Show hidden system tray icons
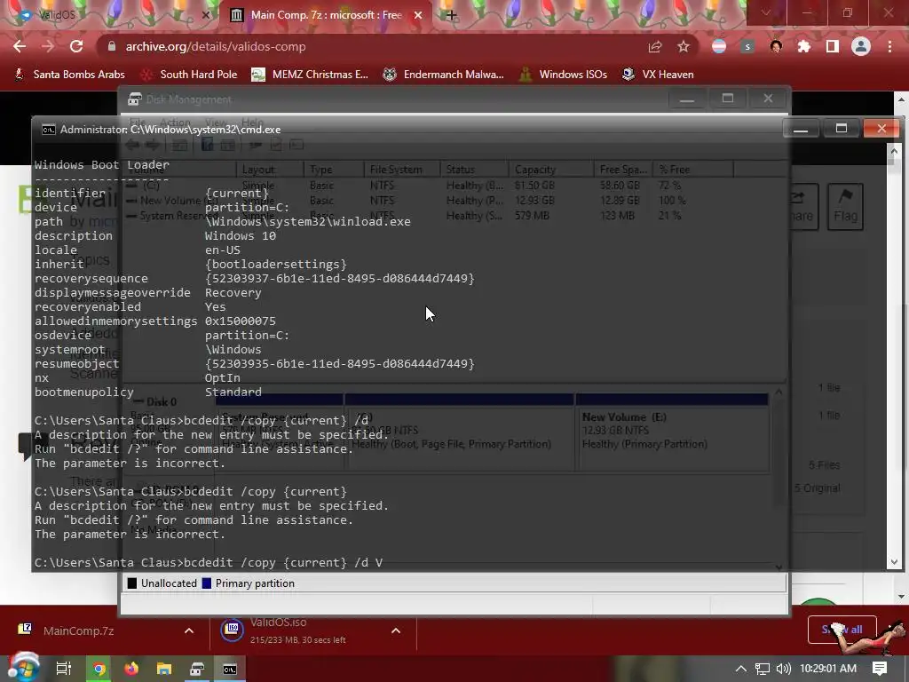The height and width of the screenshot is (682, 909). click(x=741, y=669)
